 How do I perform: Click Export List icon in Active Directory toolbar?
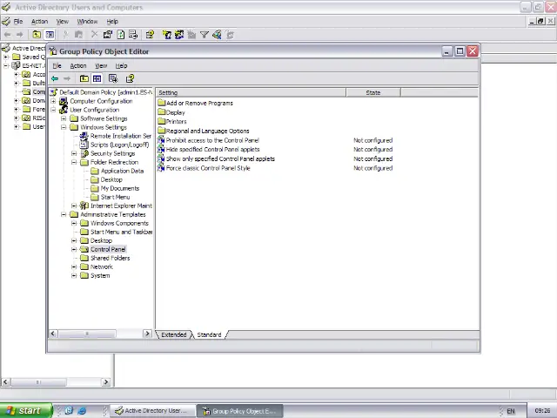click(x=133, y=35)
